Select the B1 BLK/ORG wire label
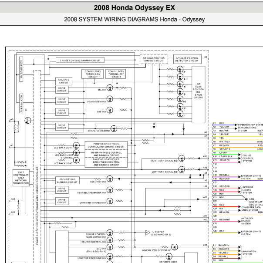The image size is (263, 263). coord(221,245)
